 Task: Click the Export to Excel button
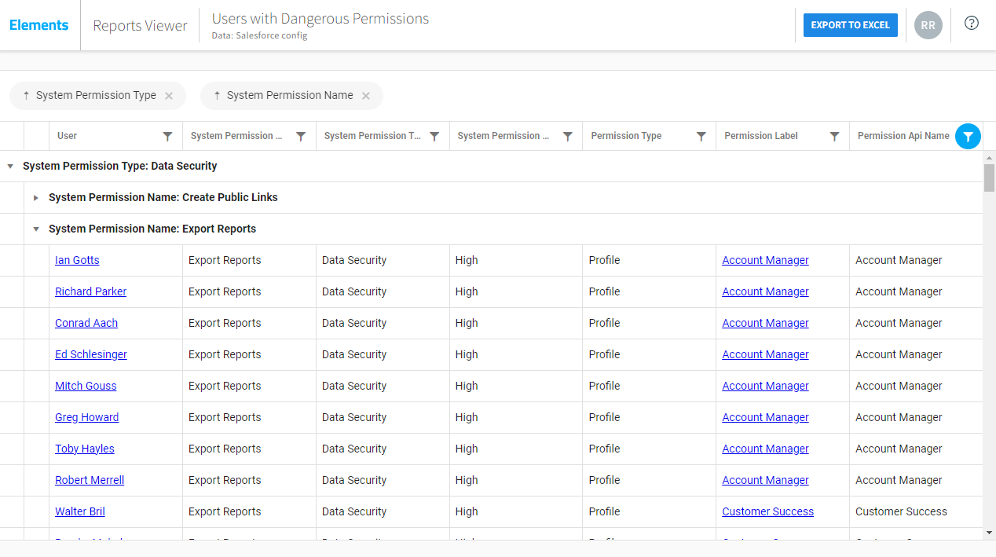850,24
